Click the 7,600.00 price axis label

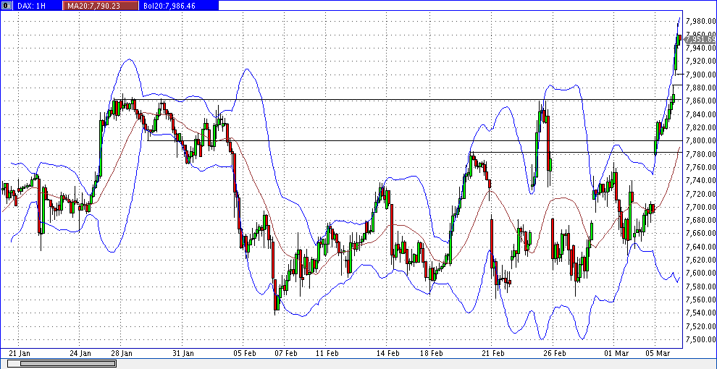[x=700, y=273]
